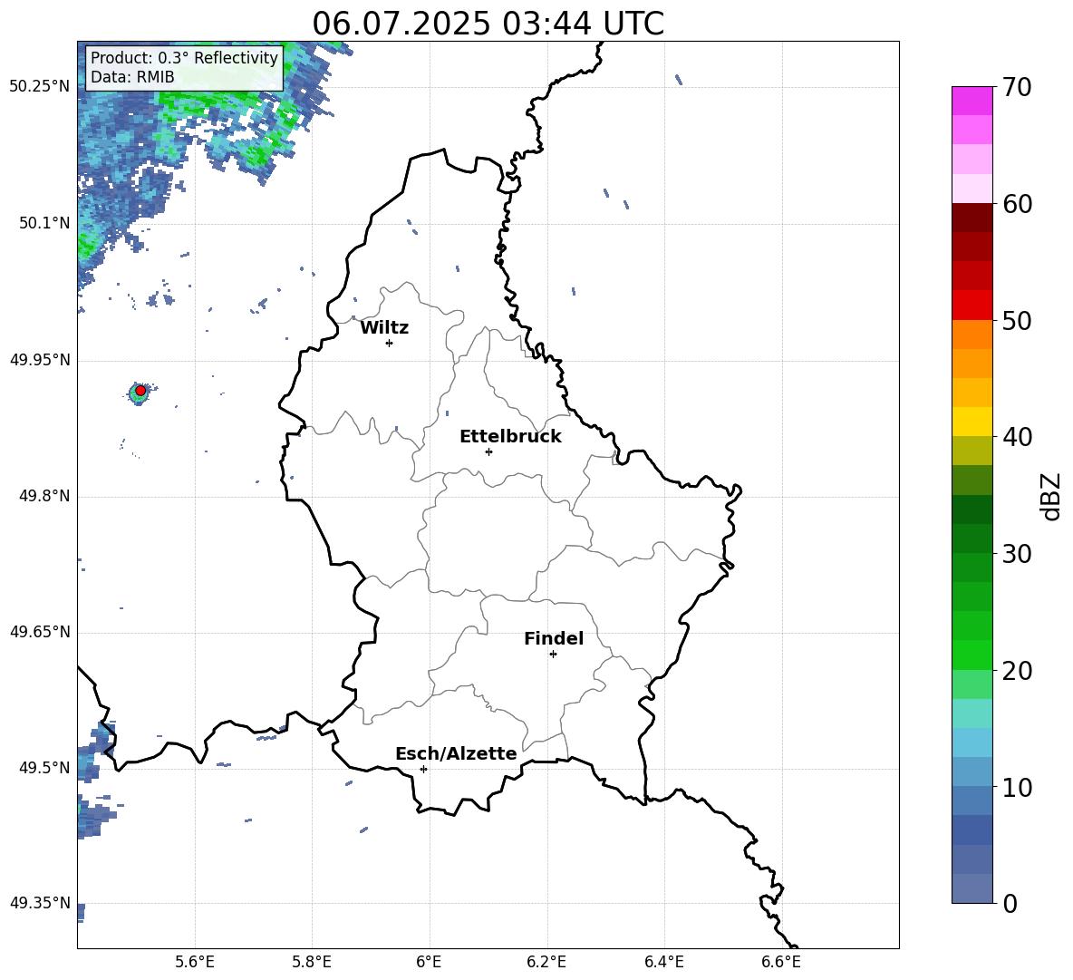Image resolution: width=1073 pixels, height=980 pixels.
Task: Select the Wiltz label text
Action: point(384,328)
